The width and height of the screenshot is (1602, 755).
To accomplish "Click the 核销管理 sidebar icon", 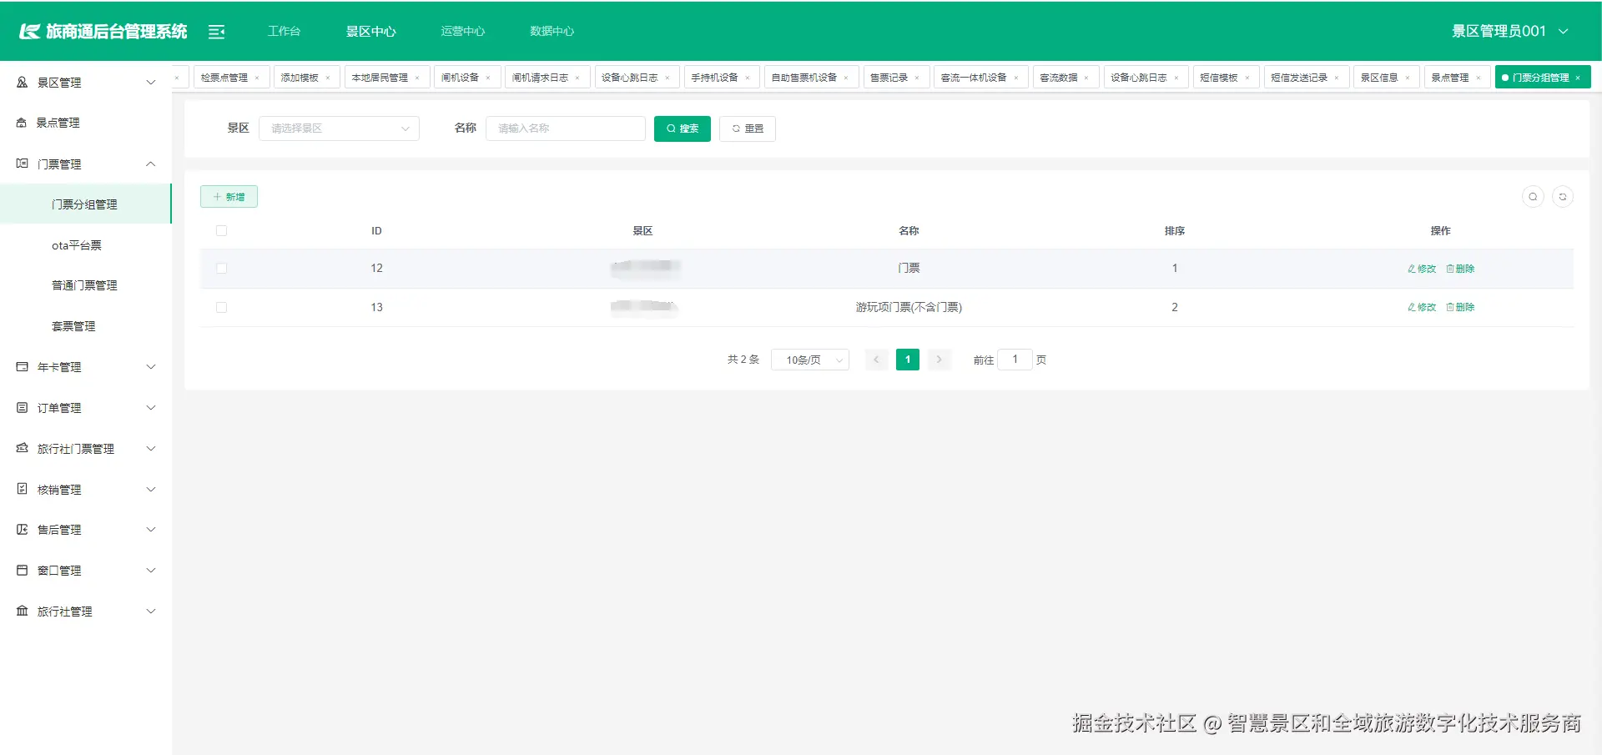I will tap(21, 489).
